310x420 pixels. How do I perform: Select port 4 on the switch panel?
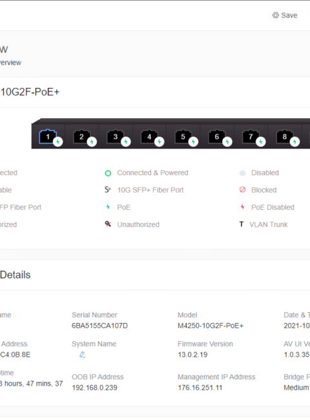149,136
